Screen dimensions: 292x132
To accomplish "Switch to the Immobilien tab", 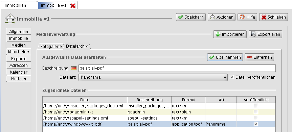I will click(19, 5).
